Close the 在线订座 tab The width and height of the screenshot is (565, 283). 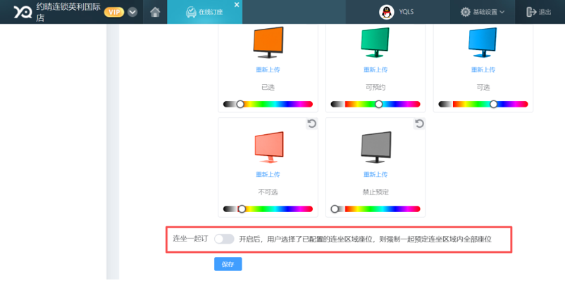[x=237, y=5]
